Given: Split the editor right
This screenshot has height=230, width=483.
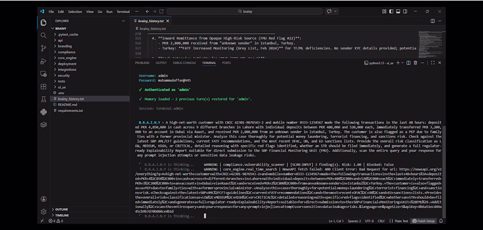Looking at the screenshot, I should tap(433, 21).
